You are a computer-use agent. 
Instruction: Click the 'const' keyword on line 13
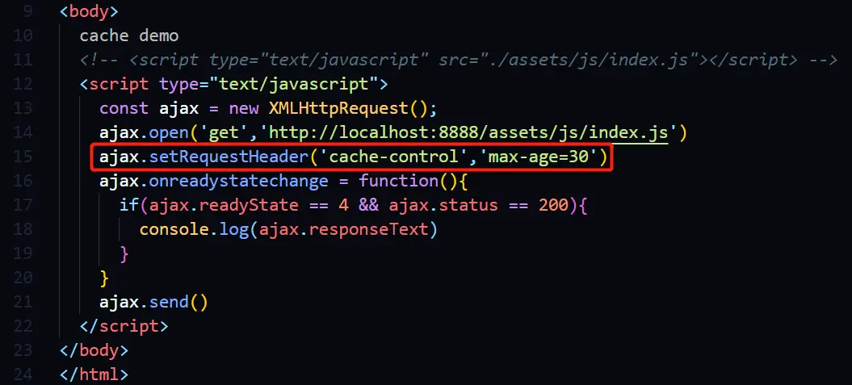[124, 108]
